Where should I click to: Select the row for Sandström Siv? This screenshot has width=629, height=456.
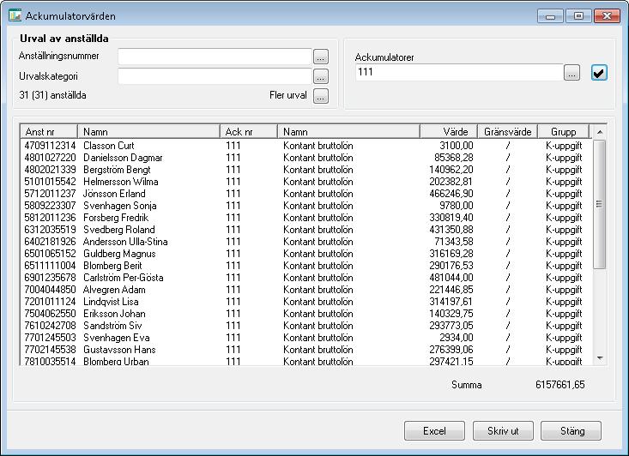tap(306, 326)
